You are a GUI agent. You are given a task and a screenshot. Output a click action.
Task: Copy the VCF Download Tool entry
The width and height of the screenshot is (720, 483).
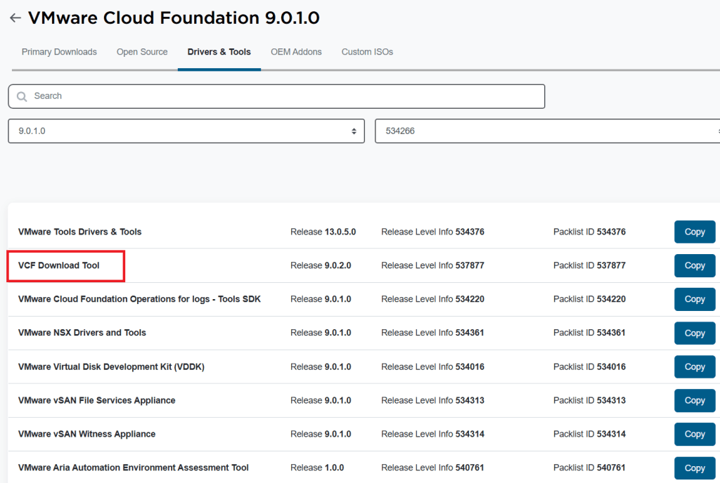(x=694, y=265)
